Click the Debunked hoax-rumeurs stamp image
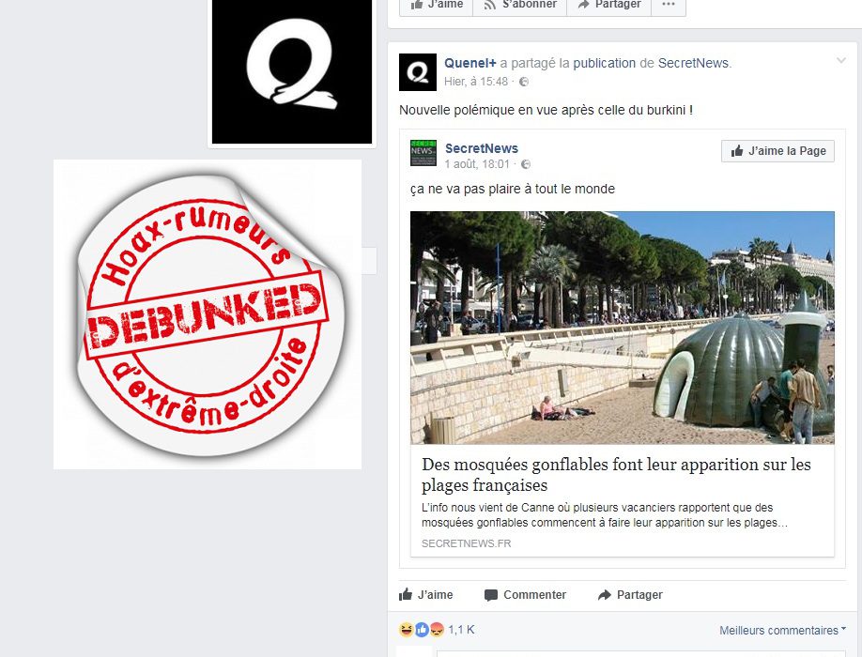 [x=208, y=314]
